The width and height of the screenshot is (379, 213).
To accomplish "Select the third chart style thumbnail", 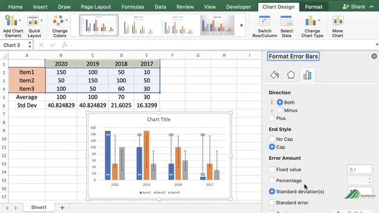I will click(x=178, y=25).
